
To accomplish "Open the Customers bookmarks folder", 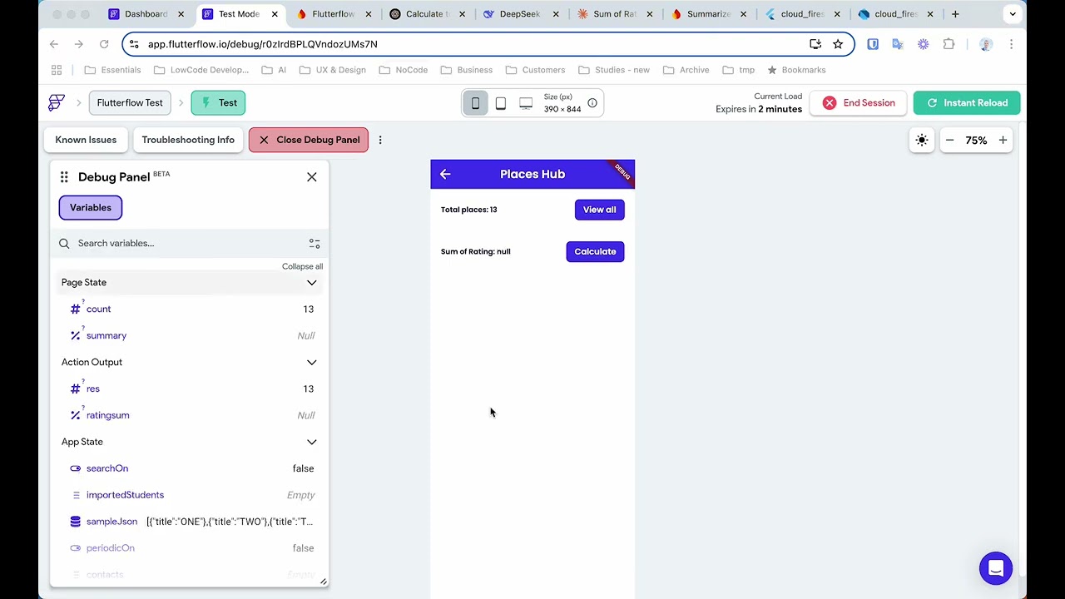I will pos(536,70).
